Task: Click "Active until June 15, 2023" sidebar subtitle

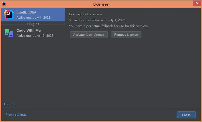Action: (x=35, y=36)
